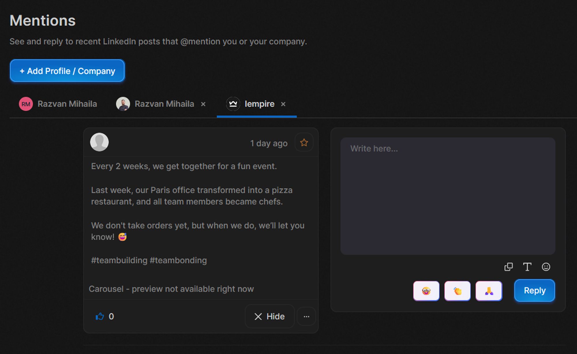The height and width of the screenshot is (354, 577).
Task: Like the post with thumbs-up icon
Action: click(100, 316)
